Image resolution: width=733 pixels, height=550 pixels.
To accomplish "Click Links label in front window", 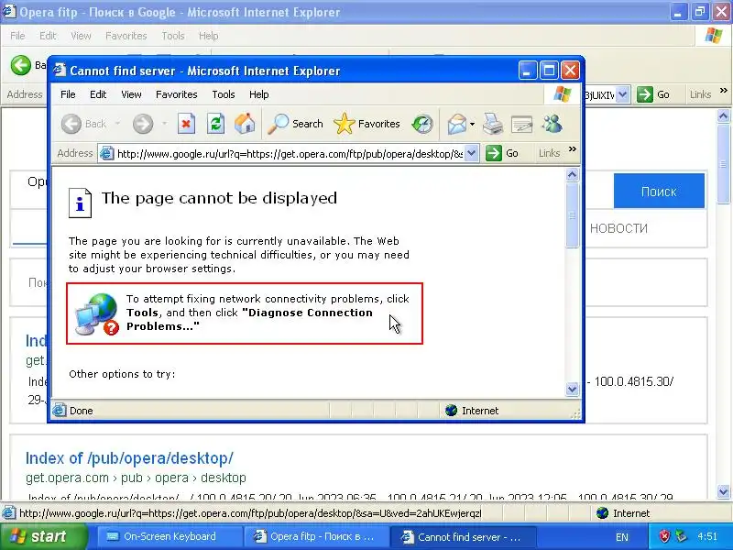I will coord(549,153).
